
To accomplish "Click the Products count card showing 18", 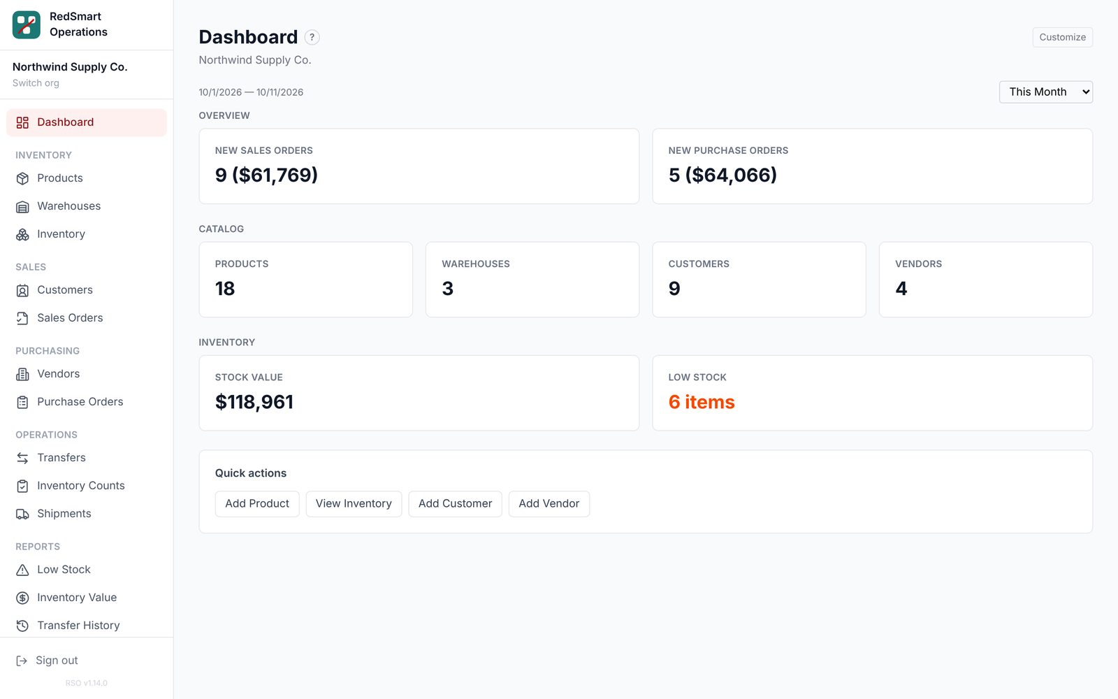I will tap(305, 280).
